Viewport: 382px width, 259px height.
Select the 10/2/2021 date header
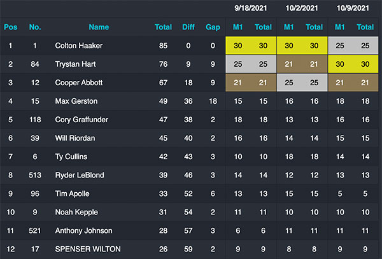coord(302,8)
